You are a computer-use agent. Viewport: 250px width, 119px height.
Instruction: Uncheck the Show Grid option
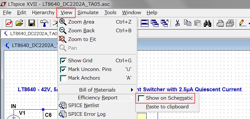(x=63, y=61)
